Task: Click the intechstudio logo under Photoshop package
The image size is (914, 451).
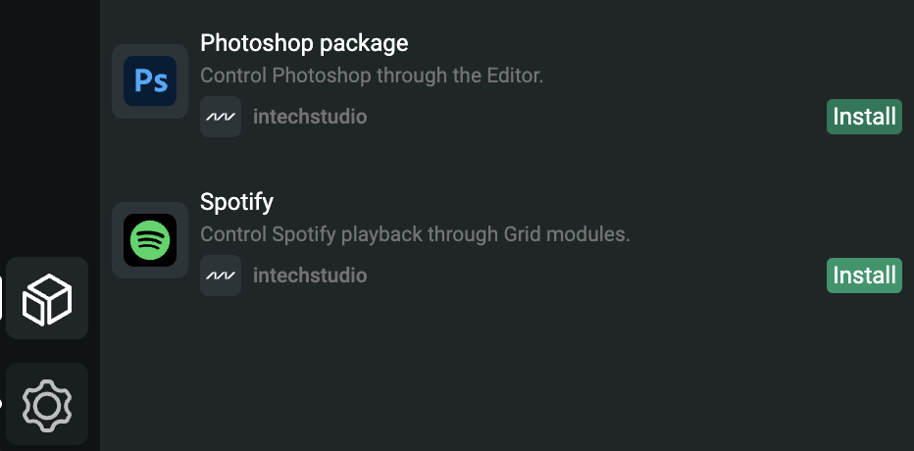Action: coord(221,118)
